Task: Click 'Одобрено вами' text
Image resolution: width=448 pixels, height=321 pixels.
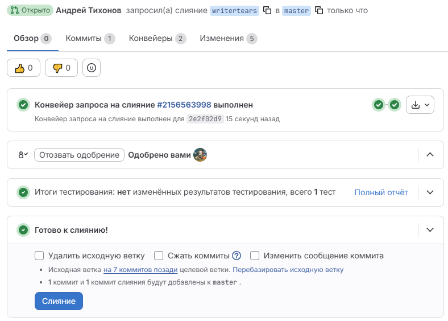Action: 159,155
